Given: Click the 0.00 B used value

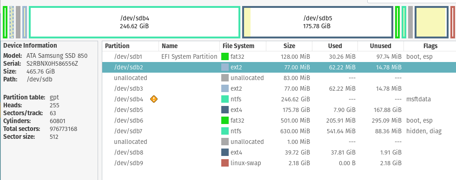Looking at the screenshot, I should tap(347, 163).
